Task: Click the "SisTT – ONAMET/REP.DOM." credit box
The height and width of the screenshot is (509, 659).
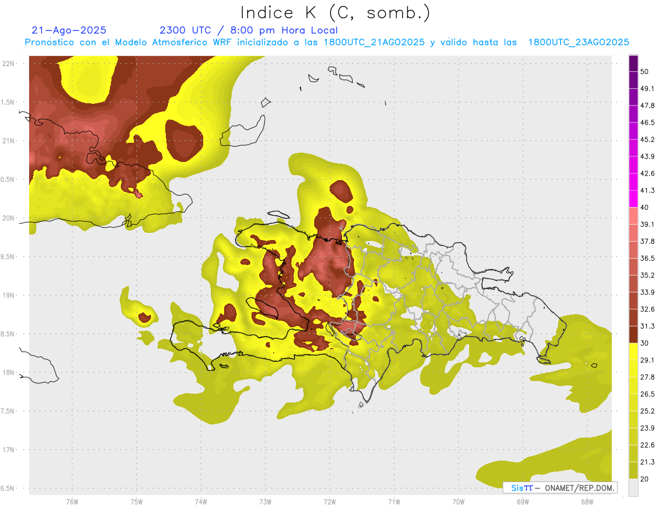Action: click(x=560, y=488)
